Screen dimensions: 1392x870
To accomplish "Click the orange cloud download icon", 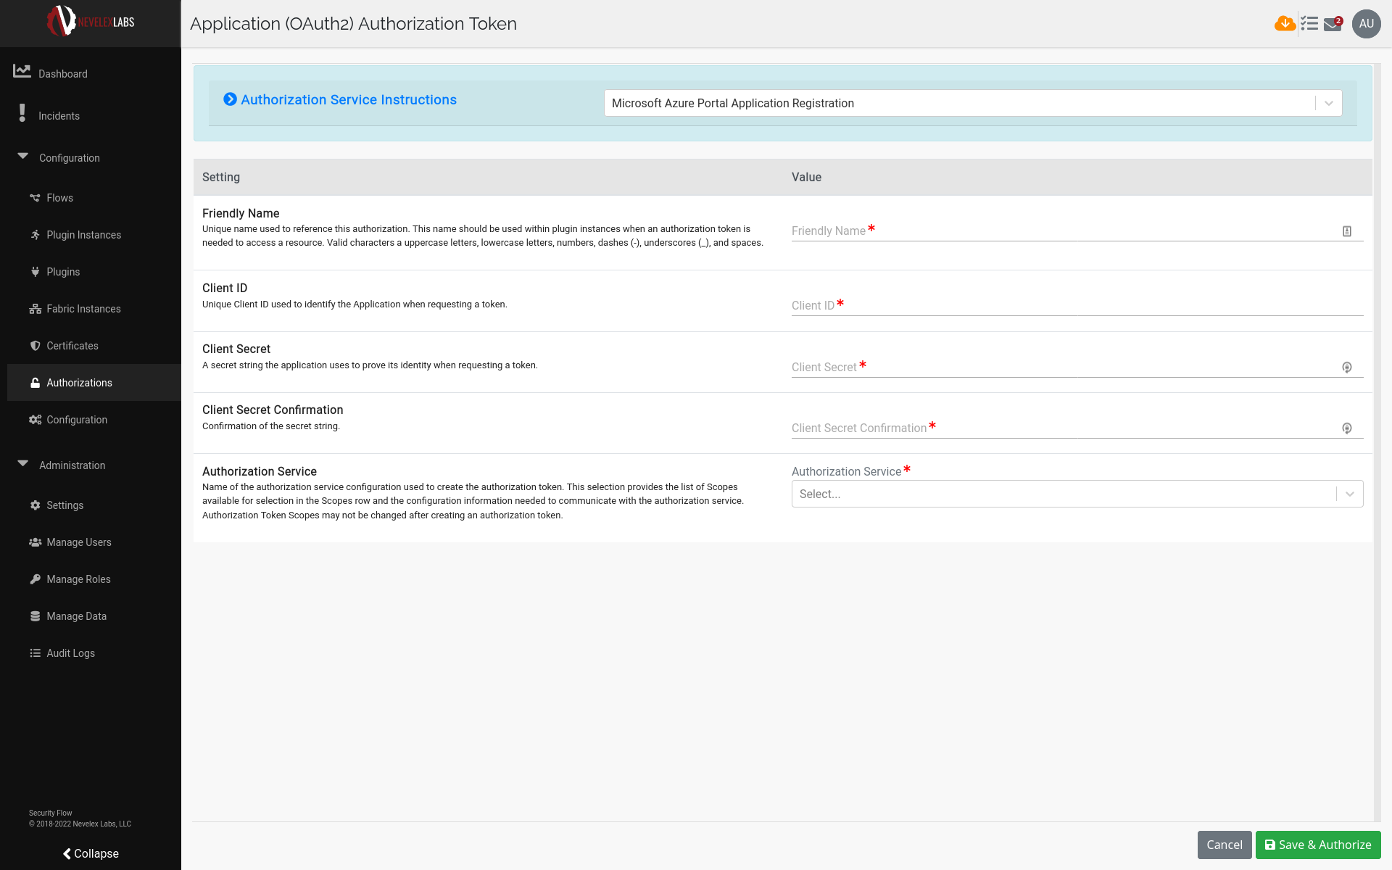I will tap(1285, 23).
